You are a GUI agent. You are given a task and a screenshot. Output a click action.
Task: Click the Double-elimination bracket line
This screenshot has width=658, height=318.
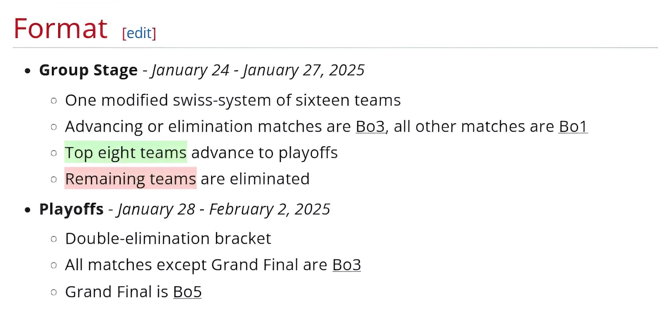[x=168, y=239]
